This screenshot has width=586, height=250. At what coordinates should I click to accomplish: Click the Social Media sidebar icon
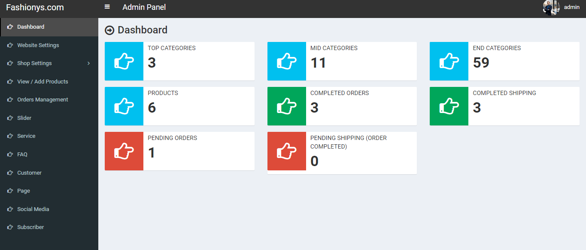click(x=9, y=209)
